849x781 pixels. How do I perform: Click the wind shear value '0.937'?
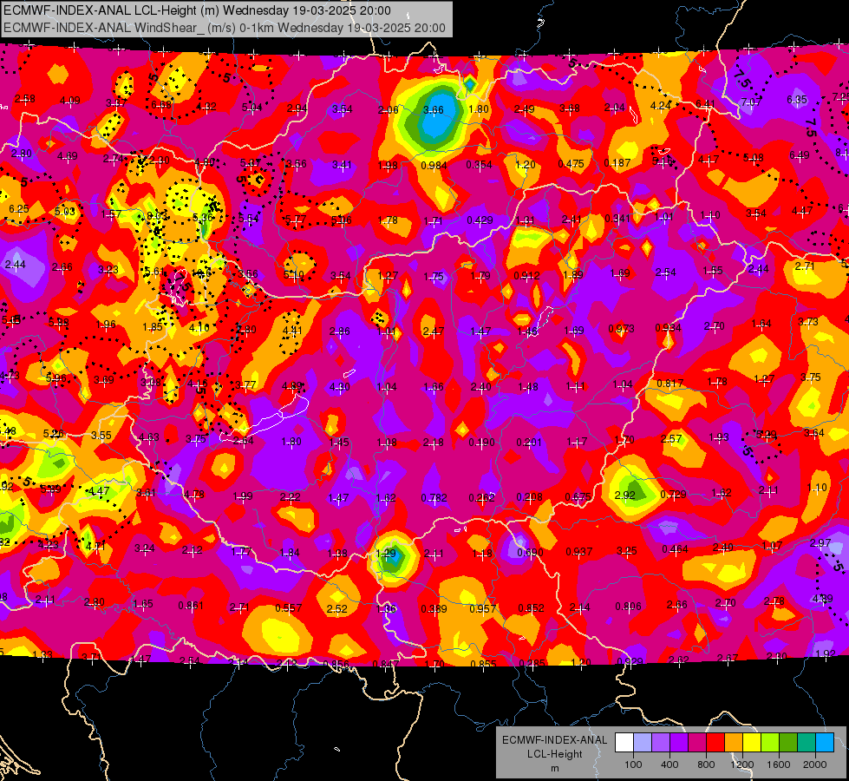(578, 552)
